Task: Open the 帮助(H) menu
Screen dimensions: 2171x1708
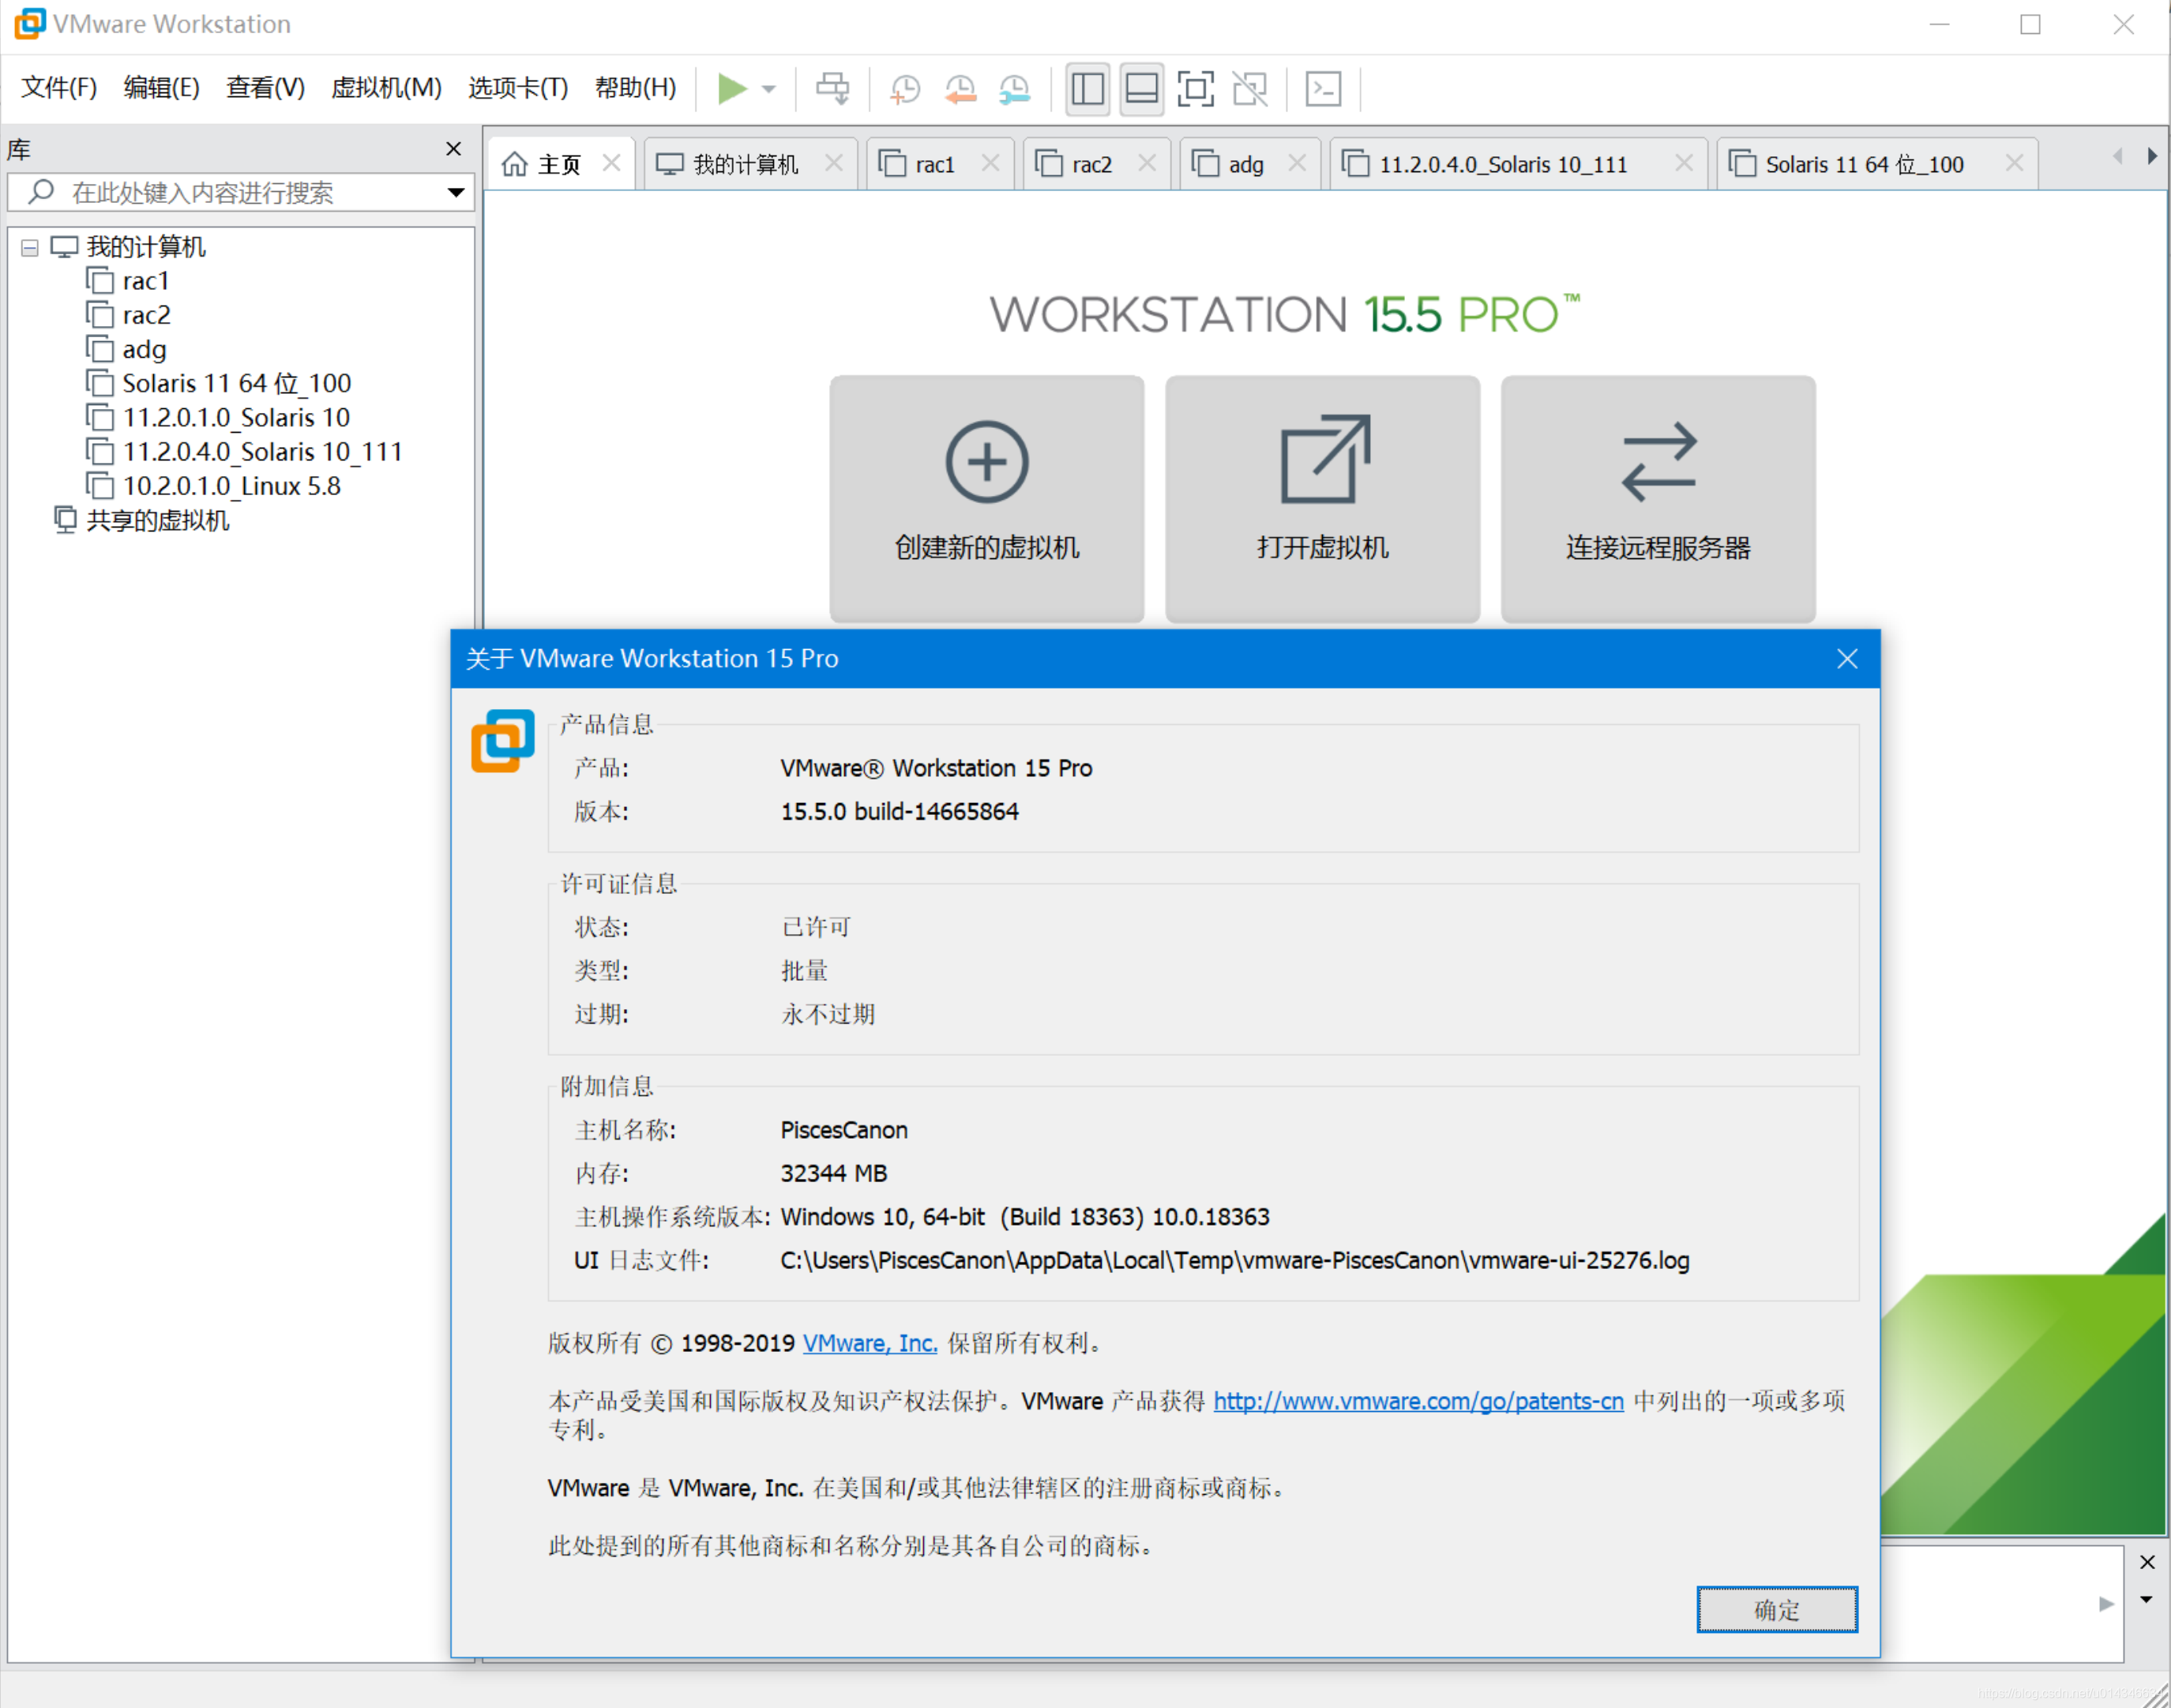Action: 635,88
